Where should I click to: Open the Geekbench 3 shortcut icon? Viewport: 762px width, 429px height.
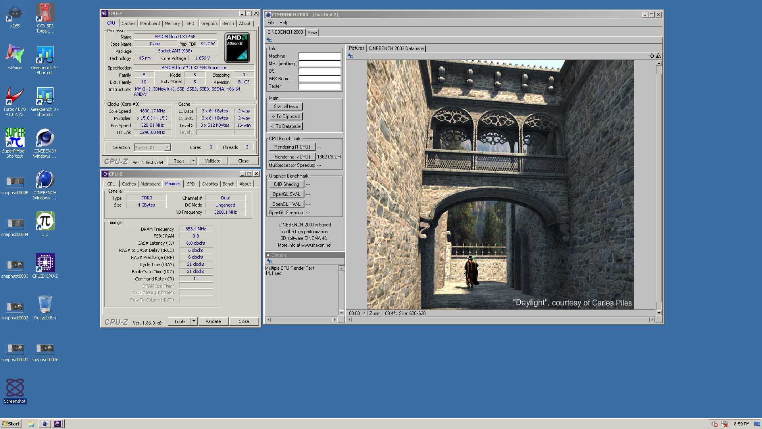pyautogui.click(x=45, y=102)
